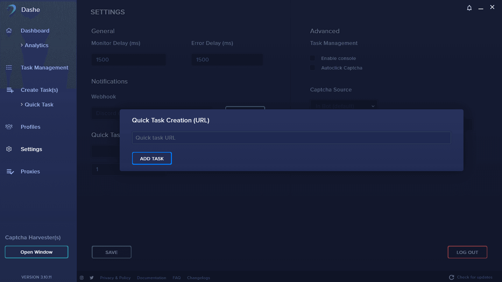
Task: Go to Create Task(s) in sidebar
Action: (x=39, y=90)
